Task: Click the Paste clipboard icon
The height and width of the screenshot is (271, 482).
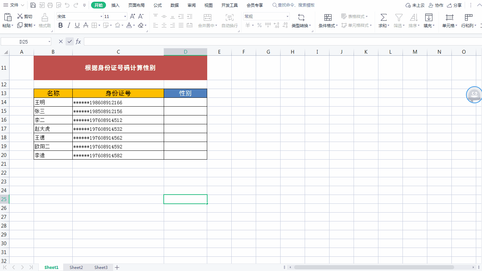Action: [x=7, y=17]
